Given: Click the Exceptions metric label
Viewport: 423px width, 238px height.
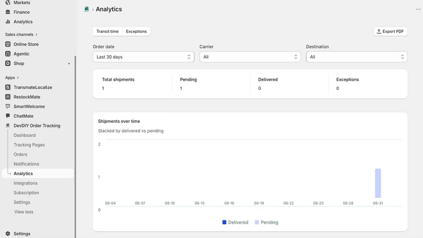Looking at the screenshot, I should pos(347,79).
